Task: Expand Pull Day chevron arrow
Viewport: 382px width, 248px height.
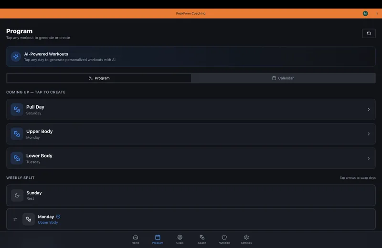Action: tap(368, 110)
